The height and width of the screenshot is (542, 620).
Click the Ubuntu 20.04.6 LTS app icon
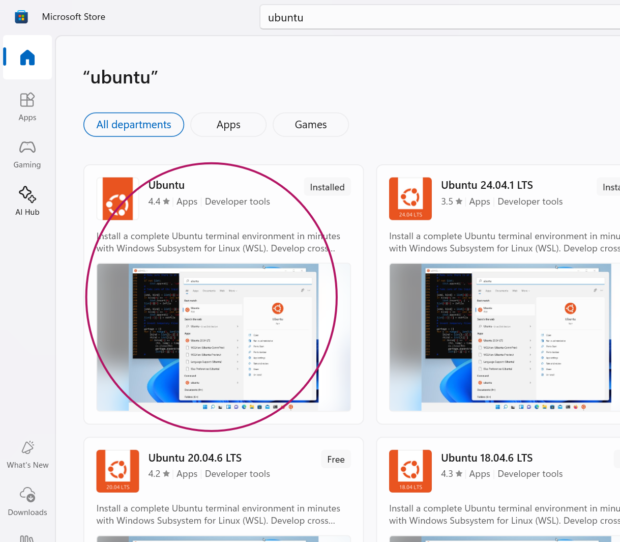(117, 471)
